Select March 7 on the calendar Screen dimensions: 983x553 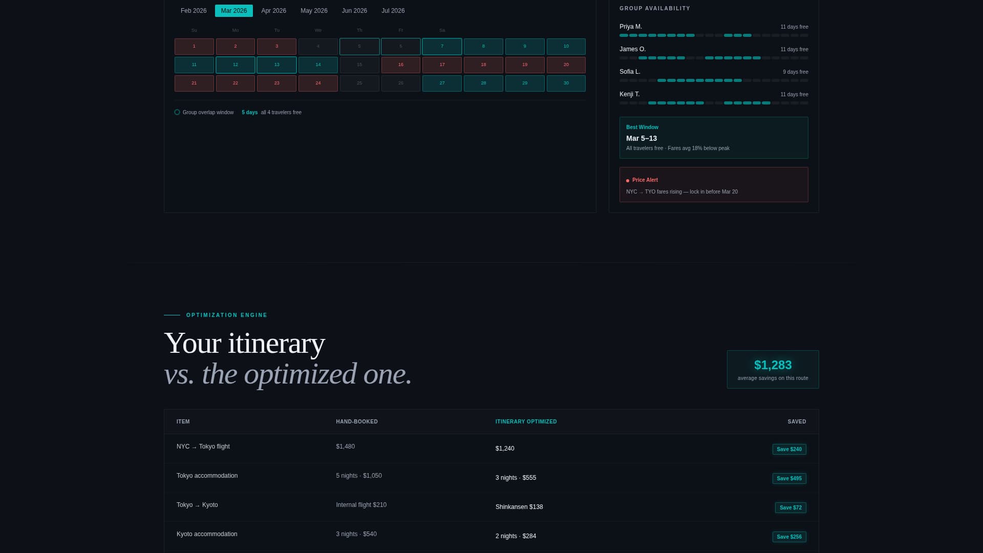[x=442, y=46]
